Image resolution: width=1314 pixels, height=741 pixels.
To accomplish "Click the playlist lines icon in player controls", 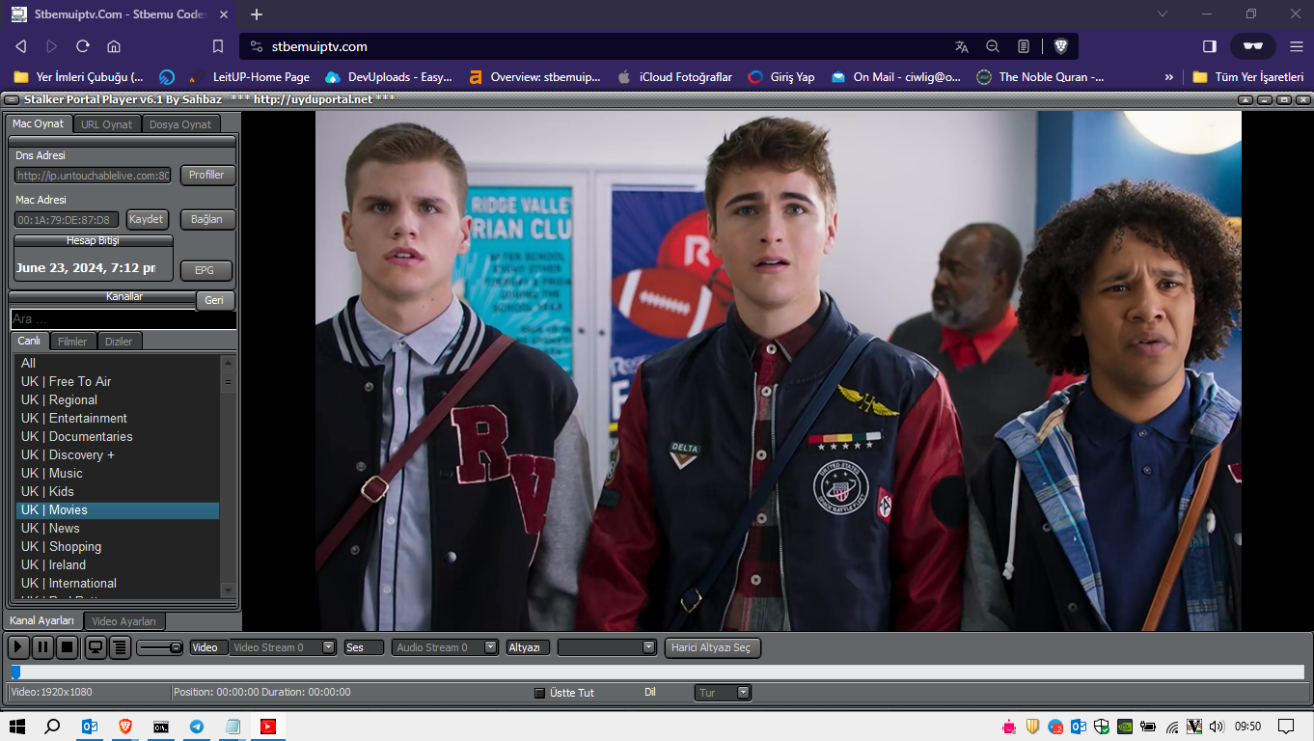I will click(x=120, y=647).
